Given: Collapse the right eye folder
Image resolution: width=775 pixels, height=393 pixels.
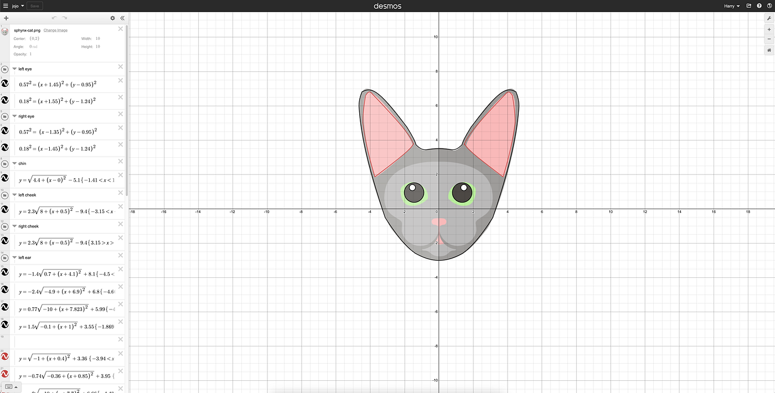Looking at the screenshot, I should tap(14, 116).
